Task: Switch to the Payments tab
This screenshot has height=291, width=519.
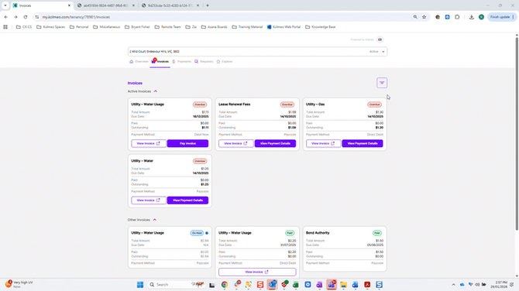Action: (182, 61)
